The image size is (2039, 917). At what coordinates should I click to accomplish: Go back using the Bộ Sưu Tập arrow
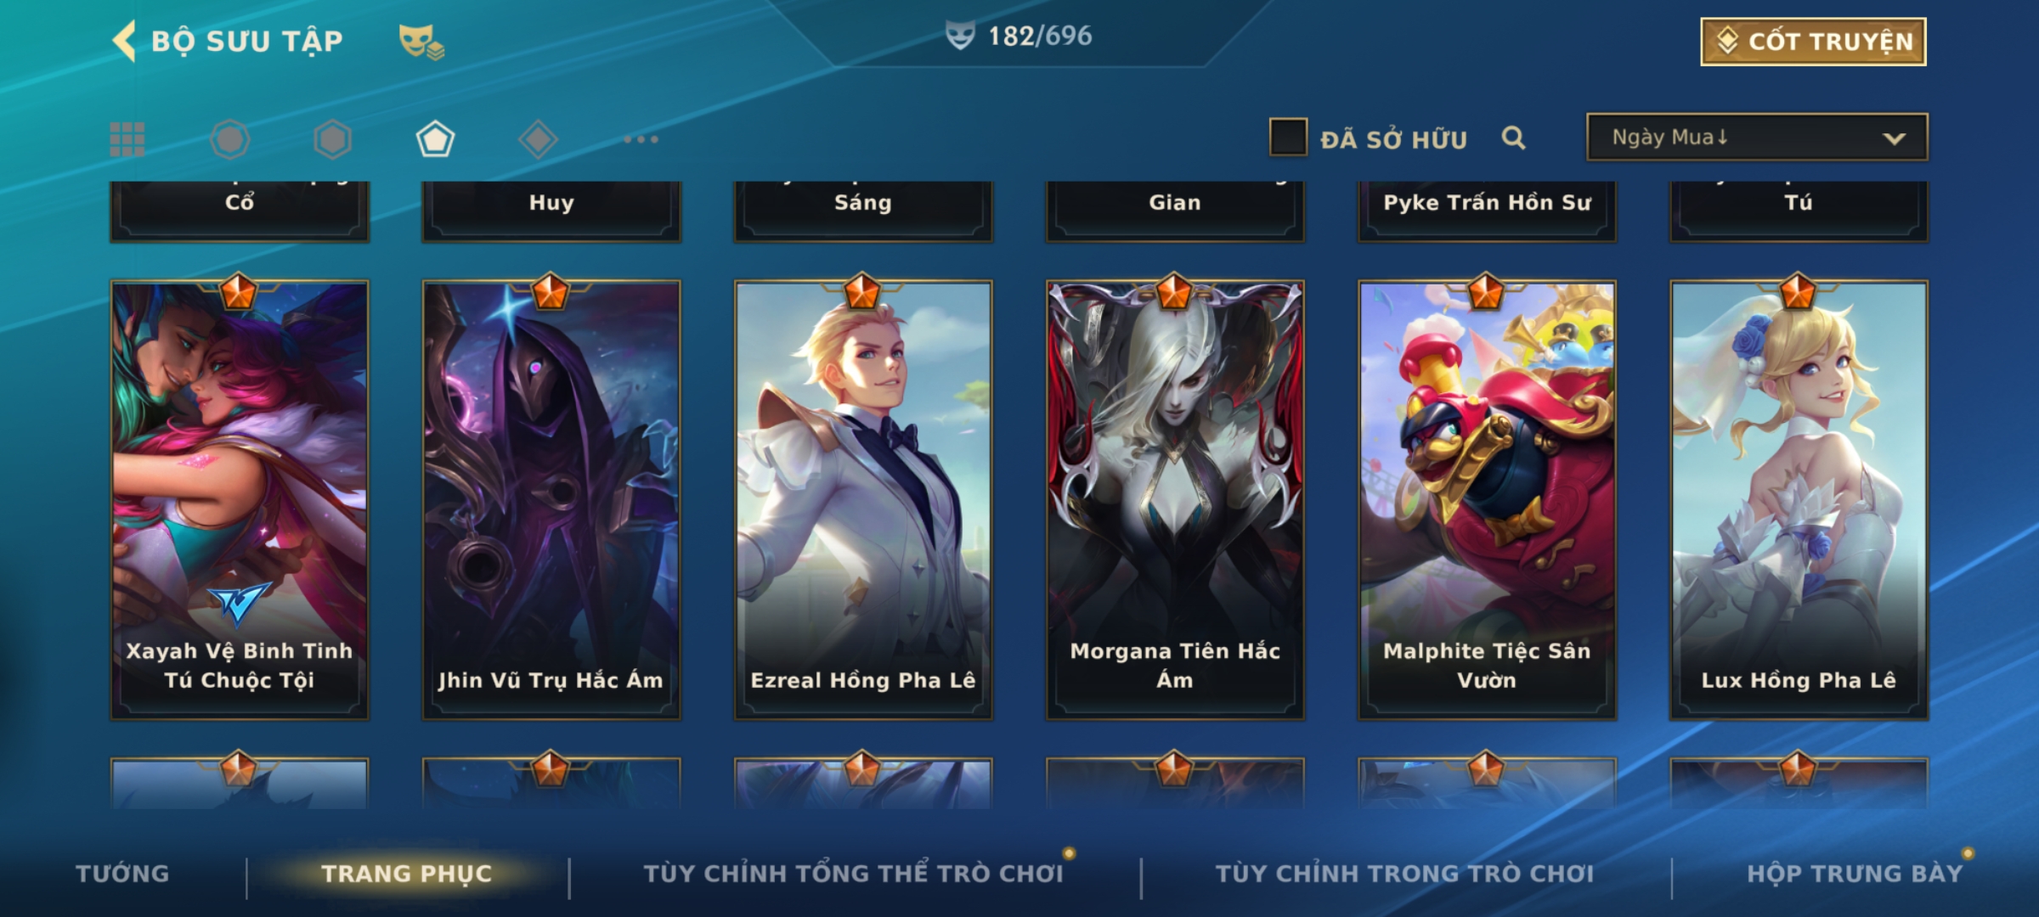125,41
